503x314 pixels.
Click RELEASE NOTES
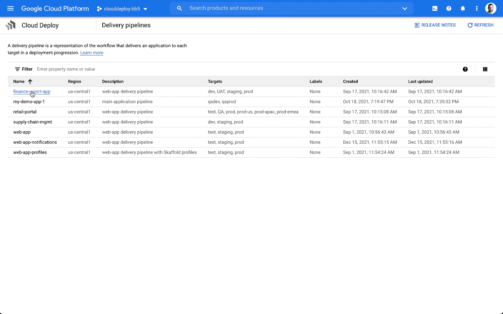(x=435, y=25)
